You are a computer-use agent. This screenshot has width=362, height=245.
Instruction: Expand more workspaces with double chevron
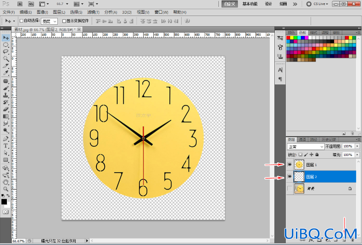(x=295, y=4)
